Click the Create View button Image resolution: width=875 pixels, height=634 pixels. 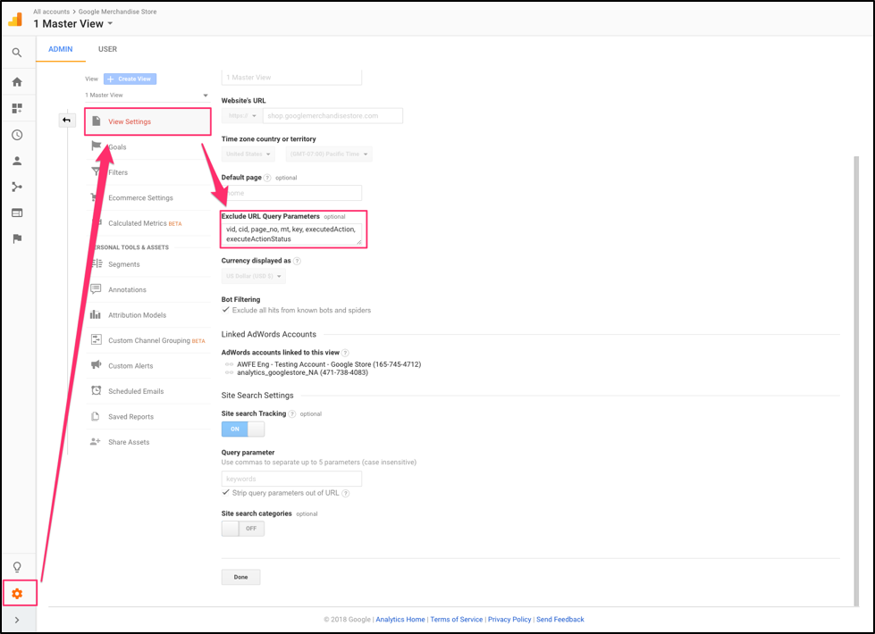(130, 79)
